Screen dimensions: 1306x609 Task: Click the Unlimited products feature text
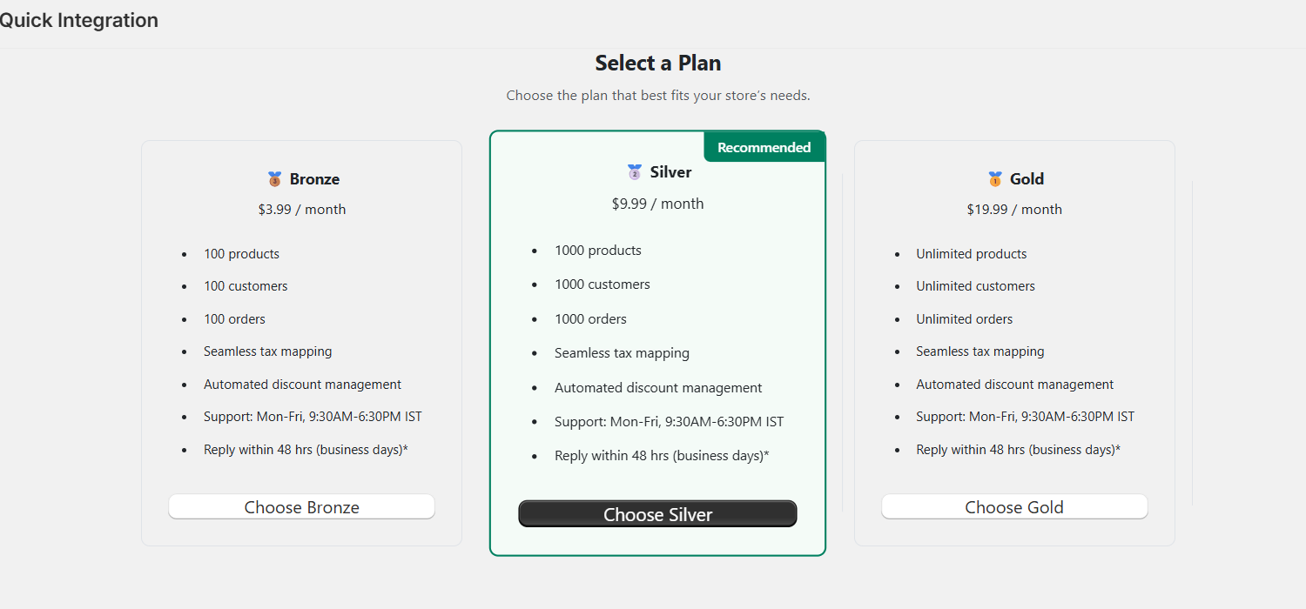[x=971, y=254]
